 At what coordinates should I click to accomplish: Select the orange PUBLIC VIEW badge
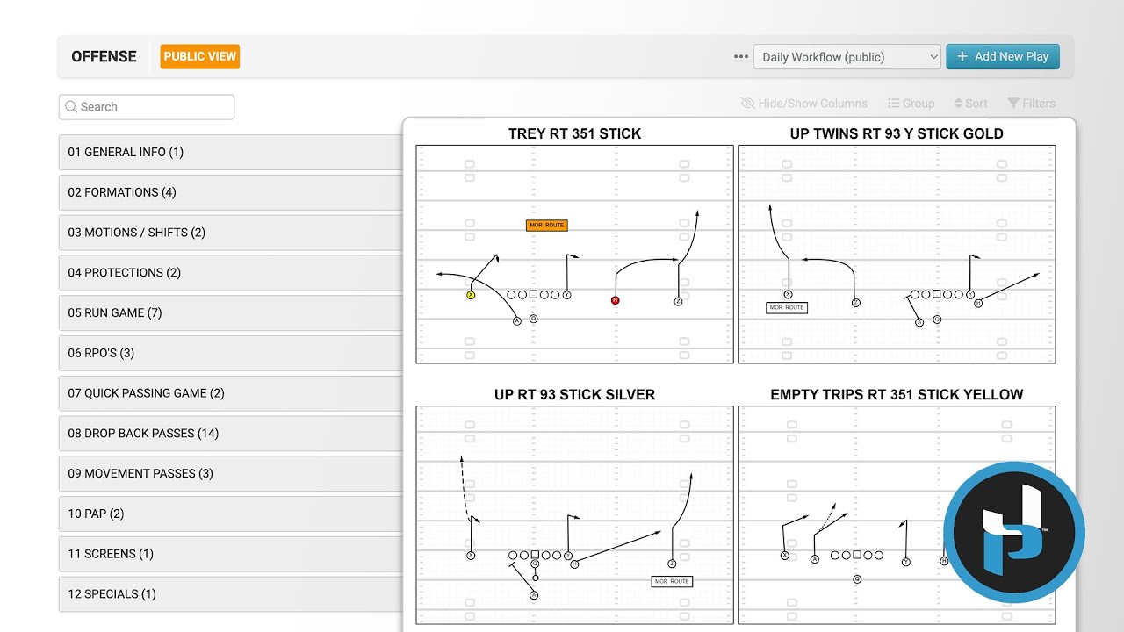(200, 56)
